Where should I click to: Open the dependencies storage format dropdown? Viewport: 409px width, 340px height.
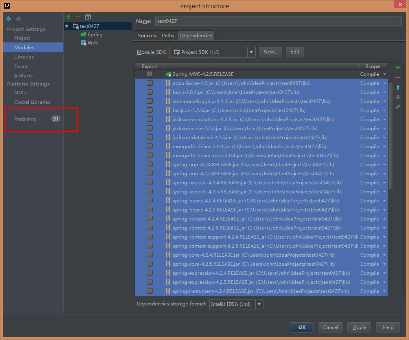tap(259, 304)
